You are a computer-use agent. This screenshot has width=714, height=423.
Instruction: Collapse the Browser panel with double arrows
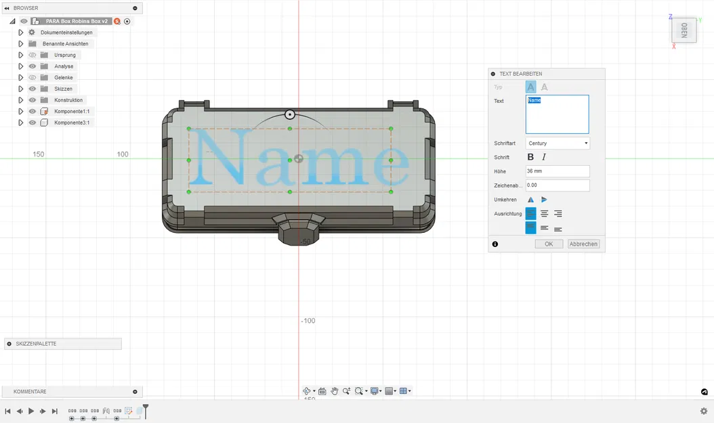click(7, 8)
